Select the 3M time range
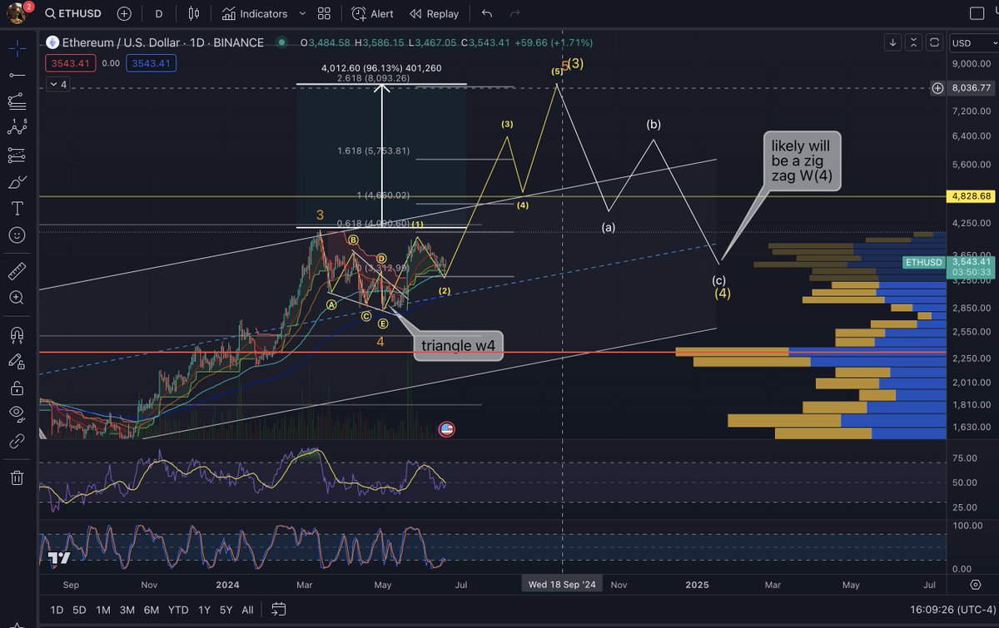999x628 pixels. (127, 610)
